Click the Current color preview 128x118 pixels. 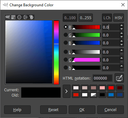[x=41, y=90]
